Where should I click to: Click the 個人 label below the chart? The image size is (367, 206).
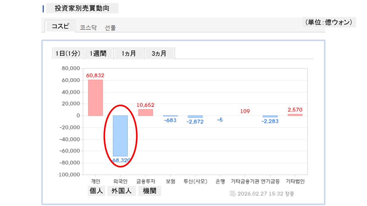[96, 191]
